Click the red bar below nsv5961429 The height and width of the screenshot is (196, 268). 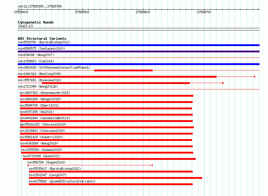(106, 140)
